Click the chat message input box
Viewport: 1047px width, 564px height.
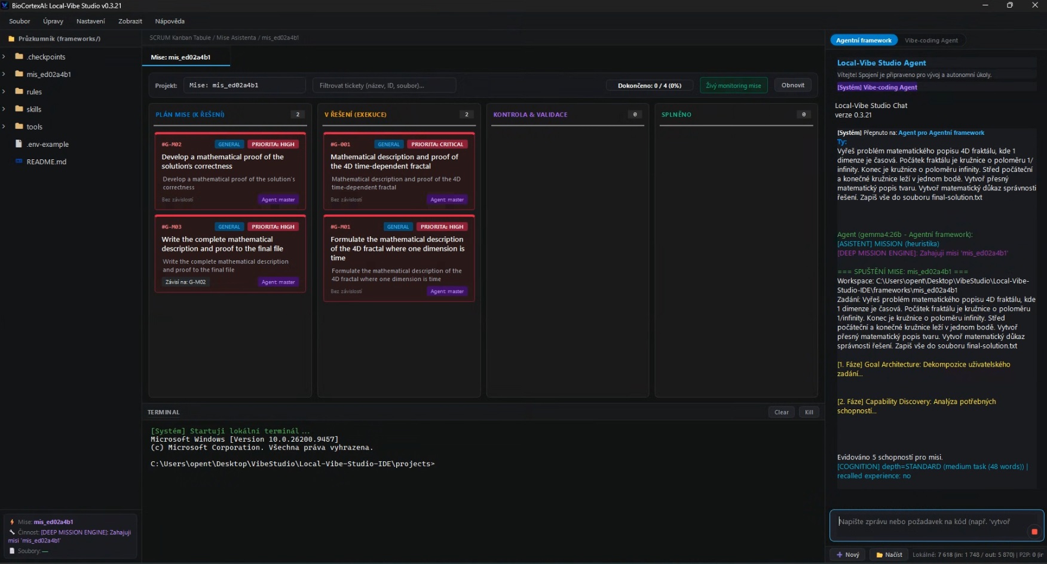(936, 525)
